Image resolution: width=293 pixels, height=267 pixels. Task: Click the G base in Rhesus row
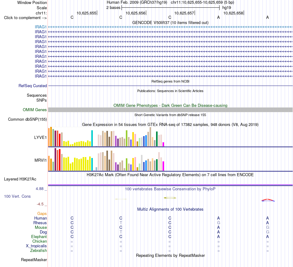click(x=218, y=223)
